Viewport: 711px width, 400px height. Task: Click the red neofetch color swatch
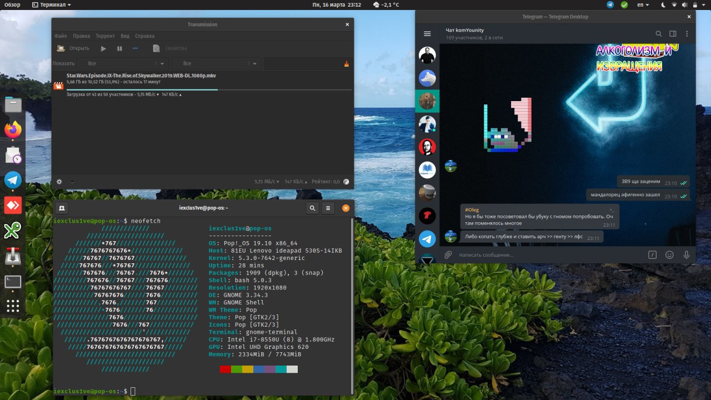(226, 369)
